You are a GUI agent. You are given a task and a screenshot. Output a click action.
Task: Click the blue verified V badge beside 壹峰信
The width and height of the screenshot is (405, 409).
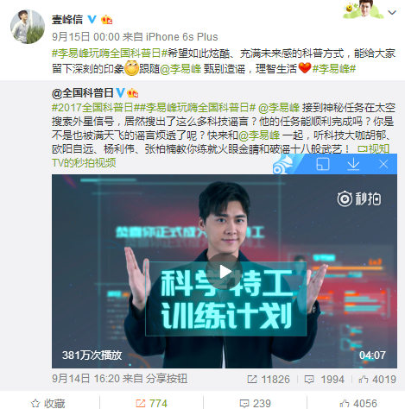click(x=92, y=19)
